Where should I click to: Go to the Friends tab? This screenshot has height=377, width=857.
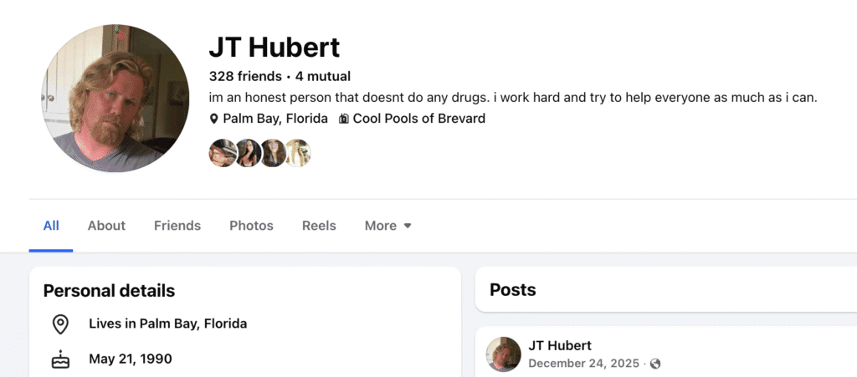click(x=177, y=226)
